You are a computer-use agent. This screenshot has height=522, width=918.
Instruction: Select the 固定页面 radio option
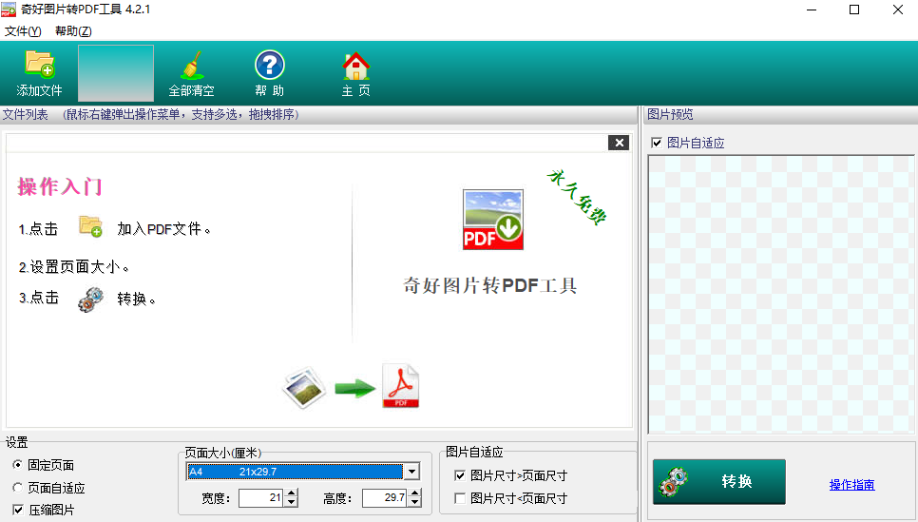click(18, 465)
